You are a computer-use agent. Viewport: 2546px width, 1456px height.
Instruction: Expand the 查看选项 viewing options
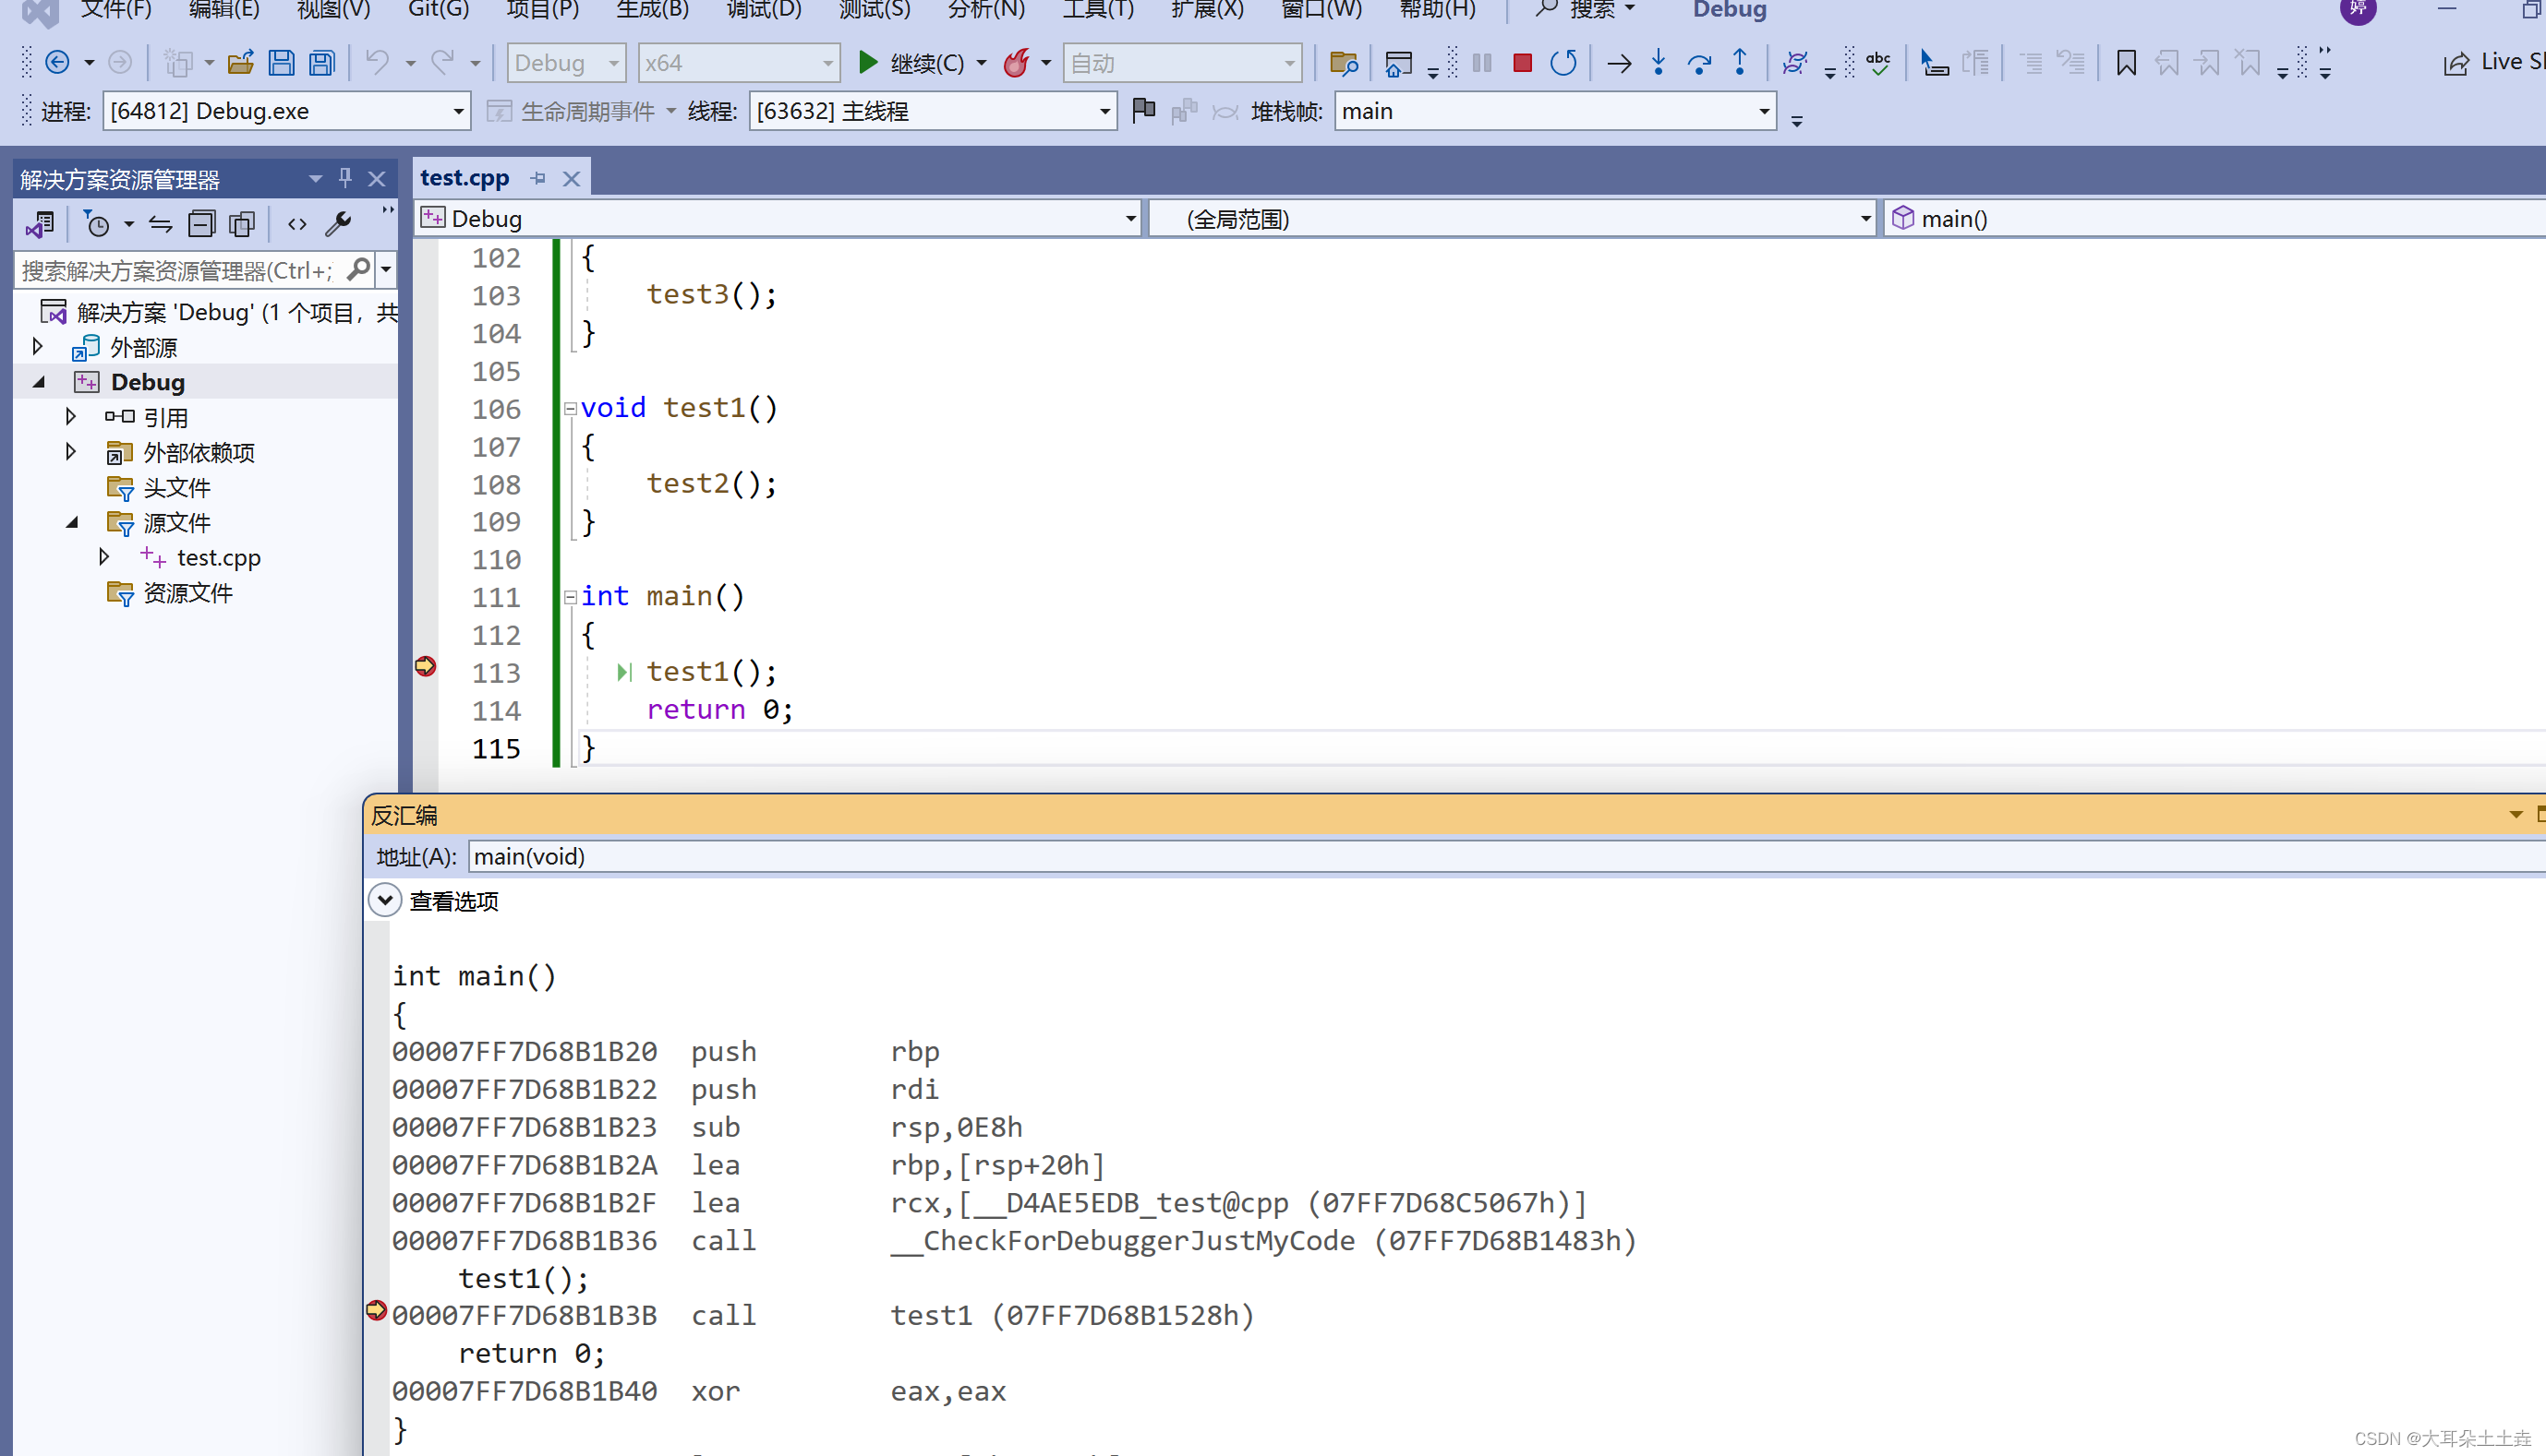click(385, 900)
